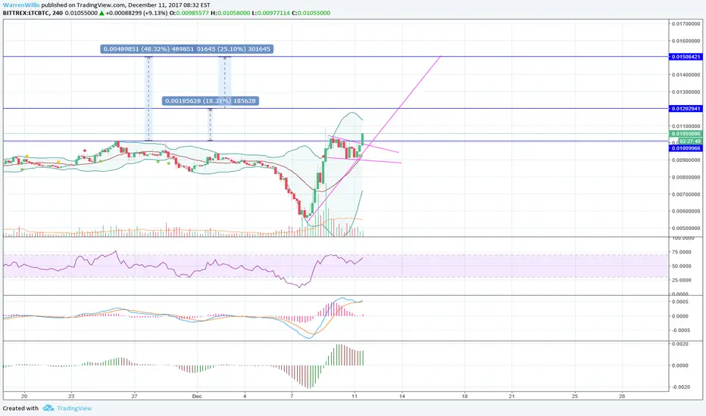Click the 27 date label on time axis
Screen dimensions: 706x416
[134, 396]
